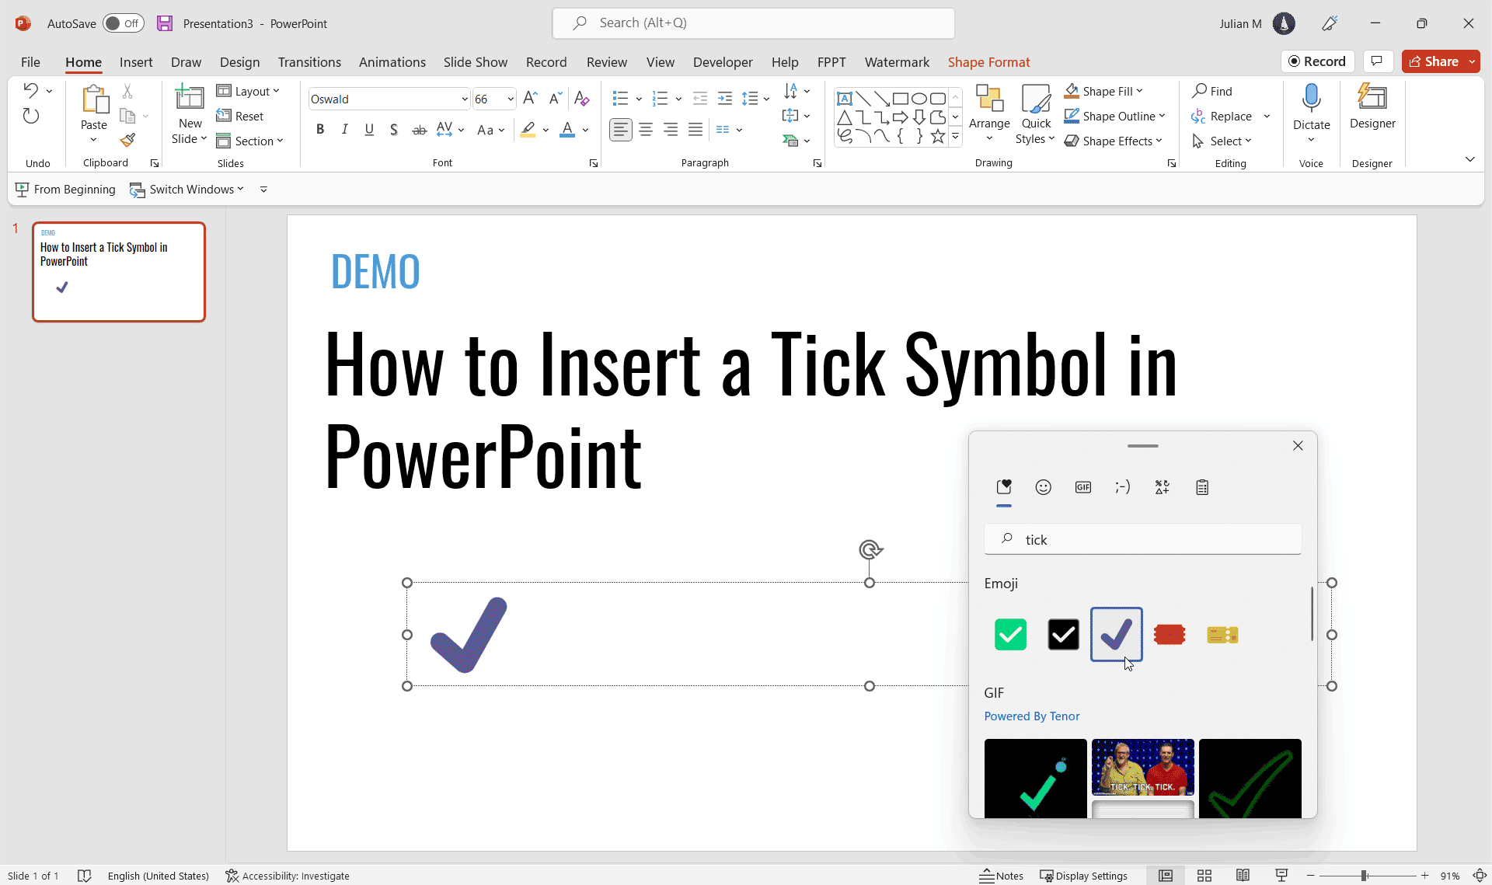
Task: Open the Shape Format contextual tab
Action: pyautogui.click(x=988, y=62)
